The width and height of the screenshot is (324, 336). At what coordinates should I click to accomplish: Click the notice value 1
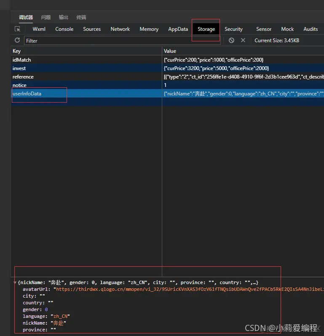tap(165, 85)
